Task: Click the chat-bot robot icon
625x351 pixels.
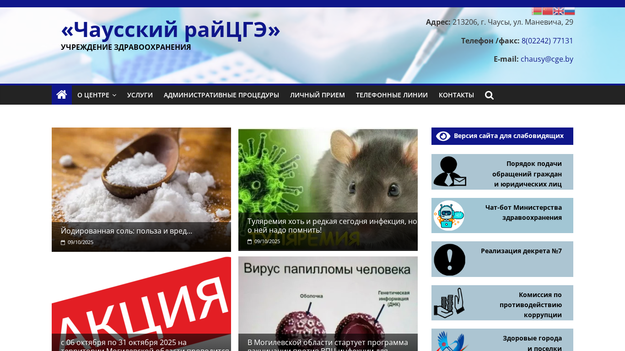Action: pos(449,215)
